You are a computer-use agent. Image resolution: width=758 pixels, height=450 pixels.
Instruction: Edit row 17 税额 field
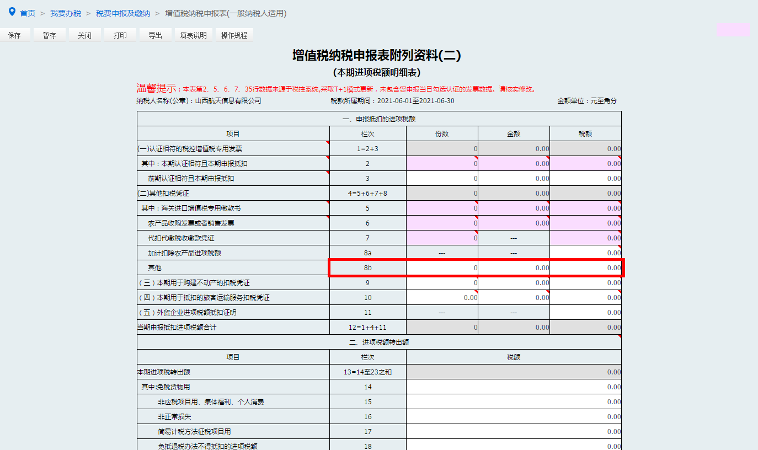(514, 432)
